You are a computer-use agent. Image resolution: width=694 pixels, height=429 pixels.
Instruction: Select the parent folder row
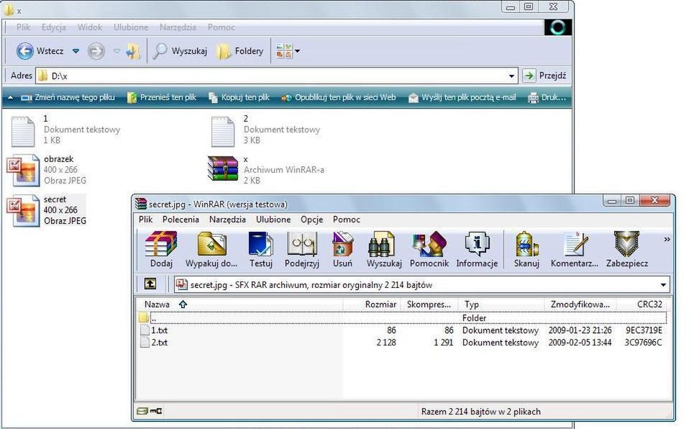tap(401, 317)
